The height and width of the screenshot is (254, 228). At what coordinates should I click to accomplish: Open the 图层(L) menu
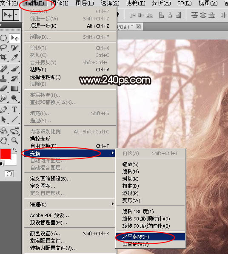(x=85, y=3)
